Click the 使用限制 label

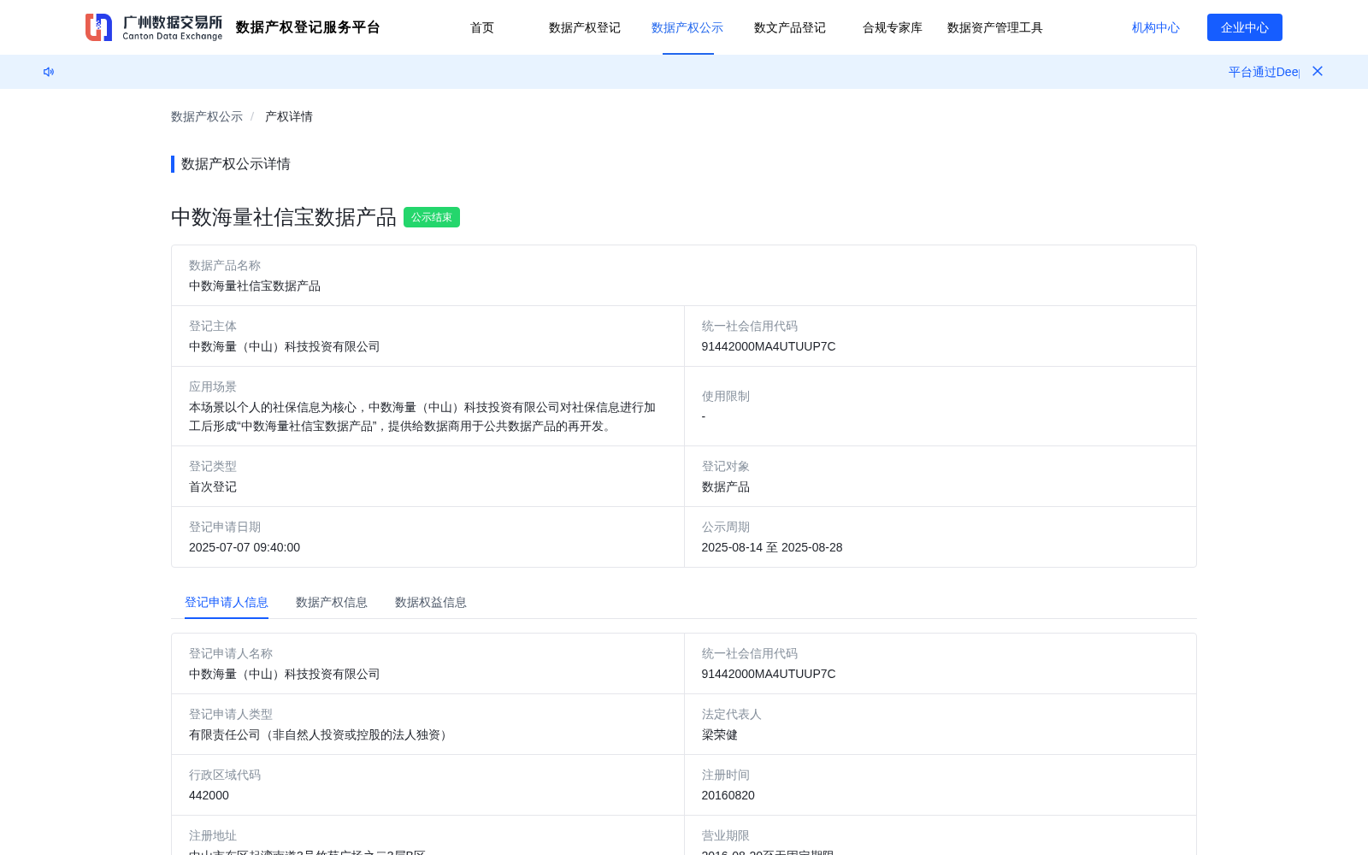coord(726,396)
